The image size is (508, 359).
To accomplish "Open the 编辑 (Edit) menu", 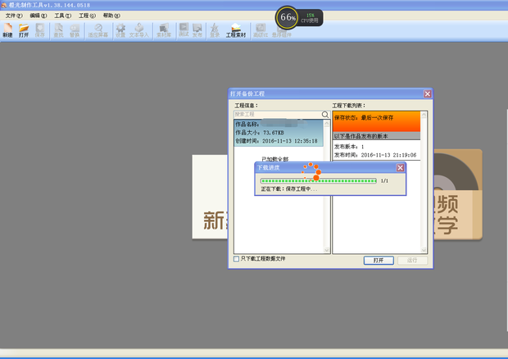I will pyautogui.click(x=38, y=16).
